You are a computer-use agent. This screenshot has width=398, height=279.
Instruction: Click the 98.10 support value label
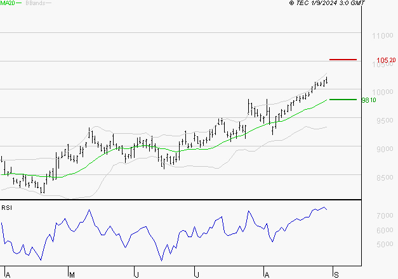(x=369, y=100)
